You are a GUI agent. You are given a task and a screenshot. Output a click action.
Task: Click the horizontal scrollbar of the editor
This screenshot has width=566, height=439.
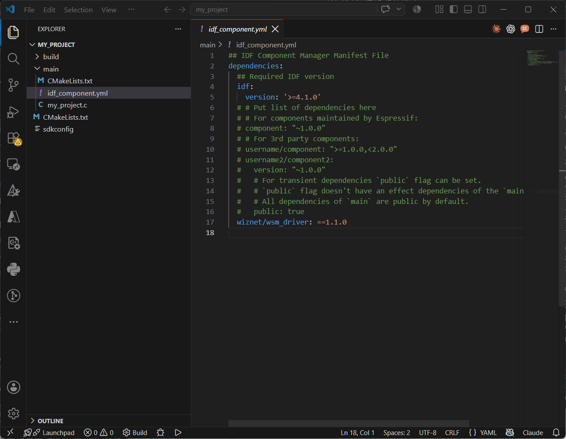click(x=349, y=423)
